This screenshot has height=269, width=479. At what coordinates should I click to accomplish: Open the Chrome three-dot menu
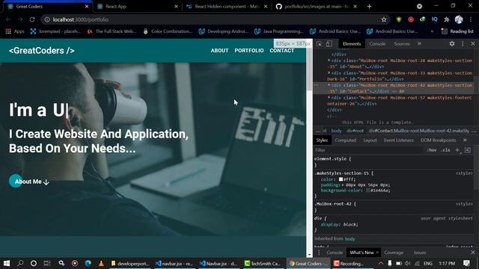pyautogui.click(x=471, y=19)
